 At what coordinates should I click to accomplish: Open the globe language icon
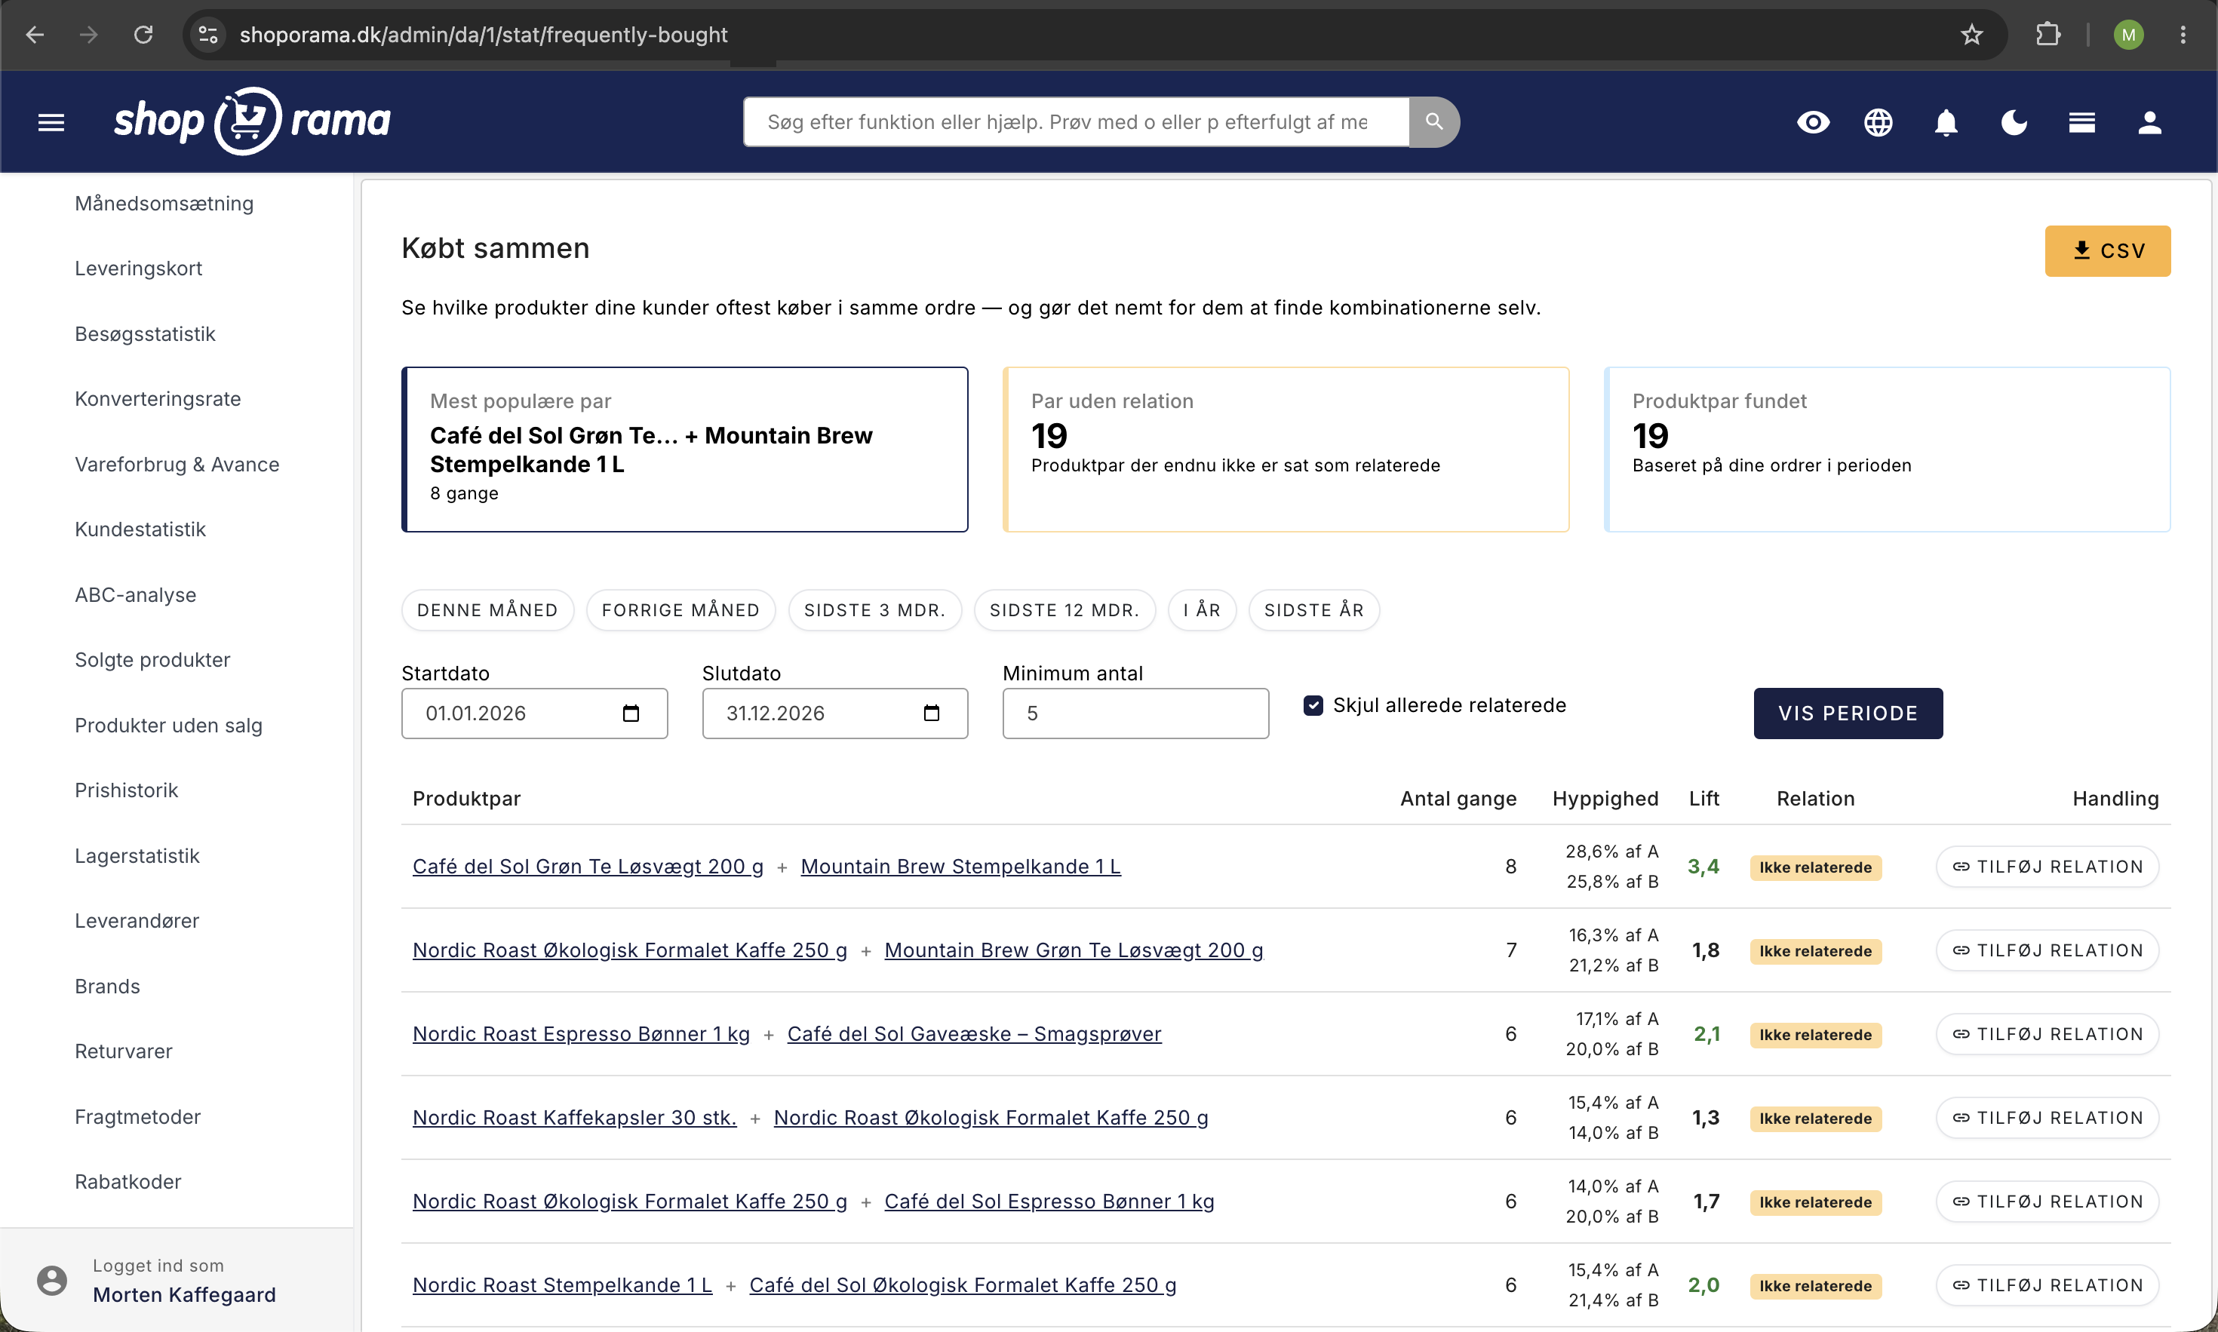[x=1878, y=122]
